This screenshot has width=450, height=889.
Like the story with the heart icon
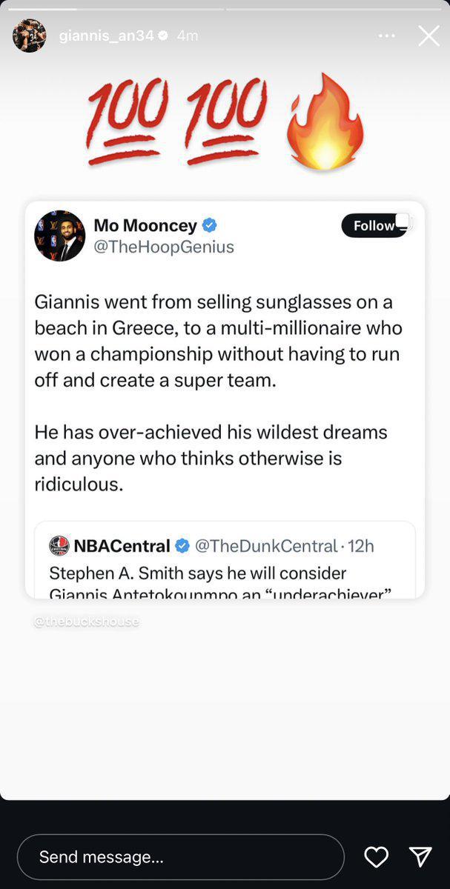377,857
